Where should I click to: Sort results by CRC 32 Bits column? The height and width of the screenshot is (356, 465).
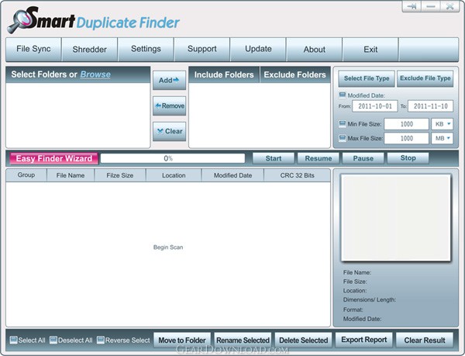tap(297, 175)
